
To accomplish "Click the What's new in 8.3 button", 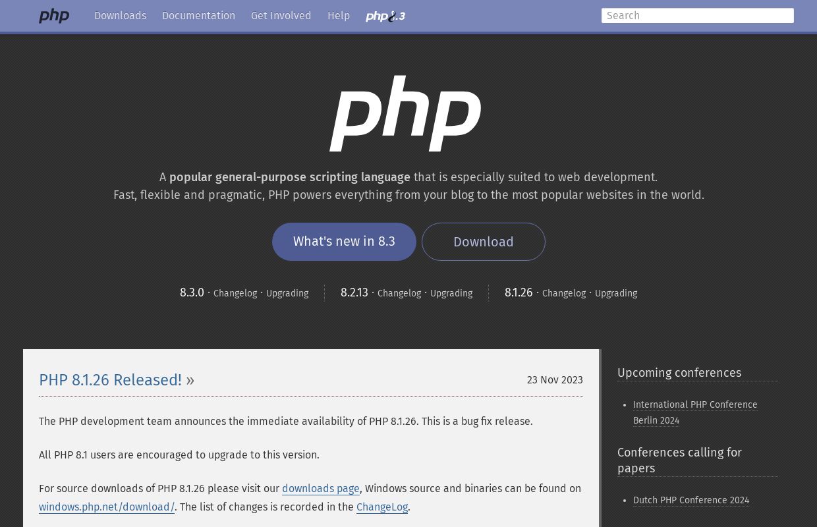I will click(344, 241).
